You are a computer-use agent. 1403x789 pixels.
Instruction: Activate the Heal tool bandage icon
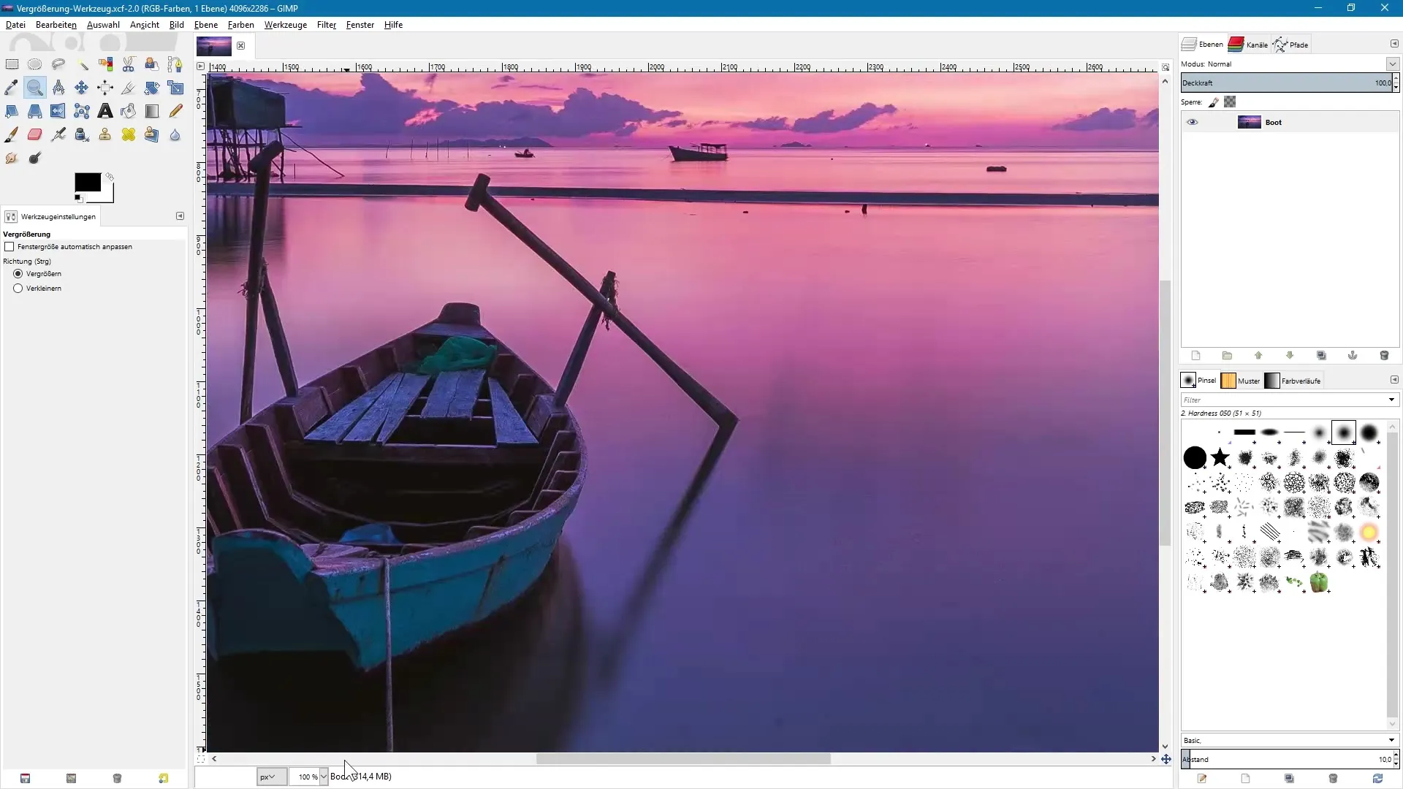[x=129, y=134]
